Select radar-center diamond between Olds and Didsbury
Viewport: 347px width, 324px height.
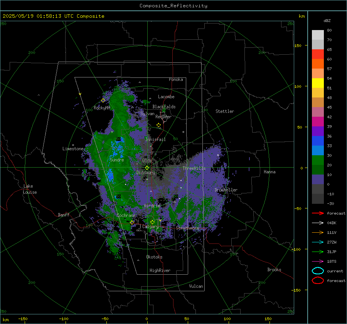click(147, 168)
